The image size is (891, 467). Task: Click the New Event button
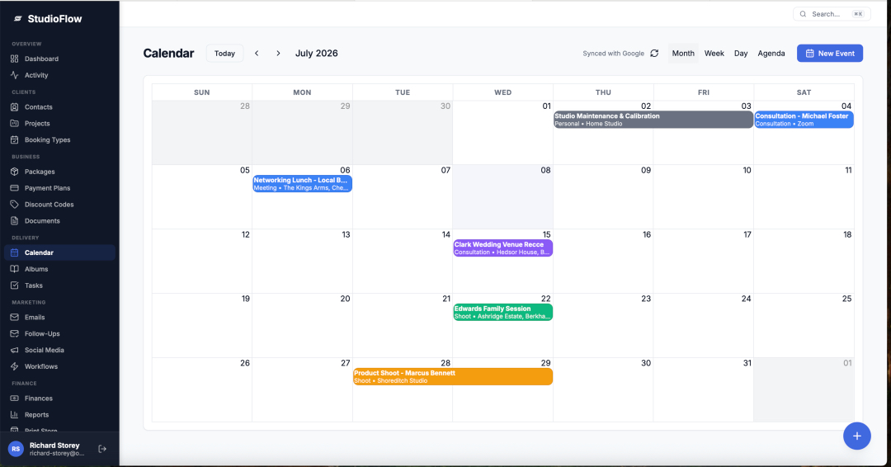point(830,54)
